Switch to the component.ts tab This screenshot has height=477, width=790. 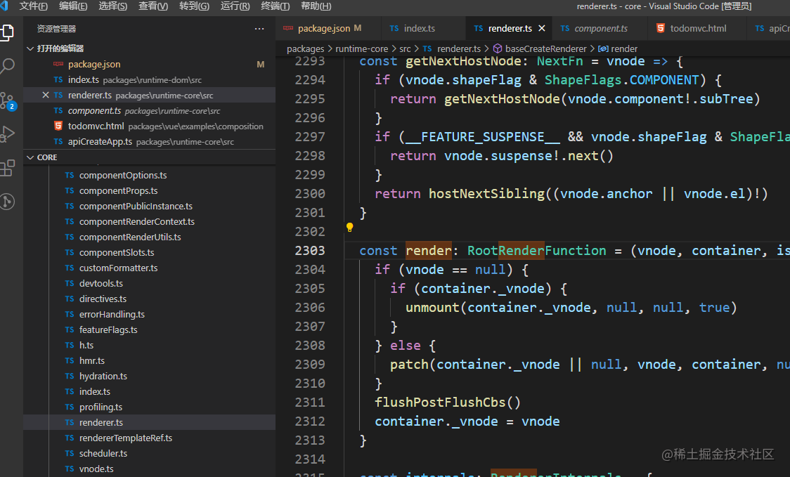(x=600, y=28)
